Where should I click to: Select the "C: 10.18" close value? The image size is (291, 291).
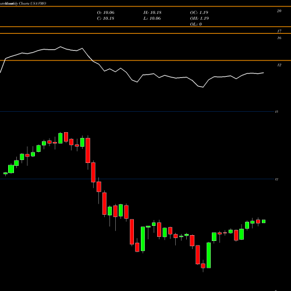pyautogui.click(x=105, y=19)
